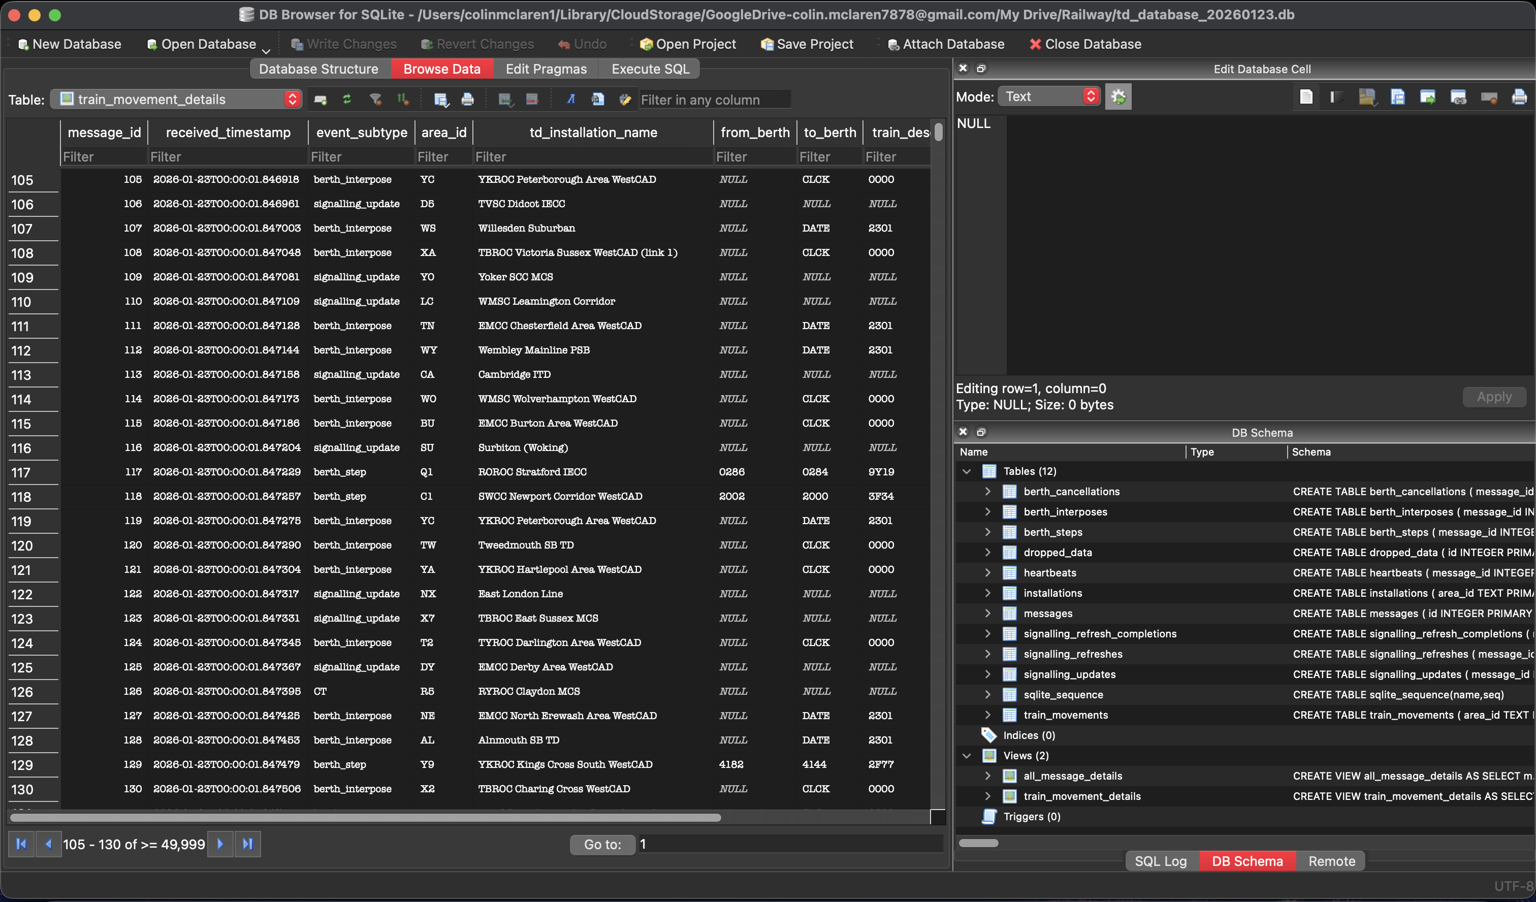Jump to the last page of records
Viewport: 1536px width, 902px height.
pyautogui.click(x=248, y=844)
